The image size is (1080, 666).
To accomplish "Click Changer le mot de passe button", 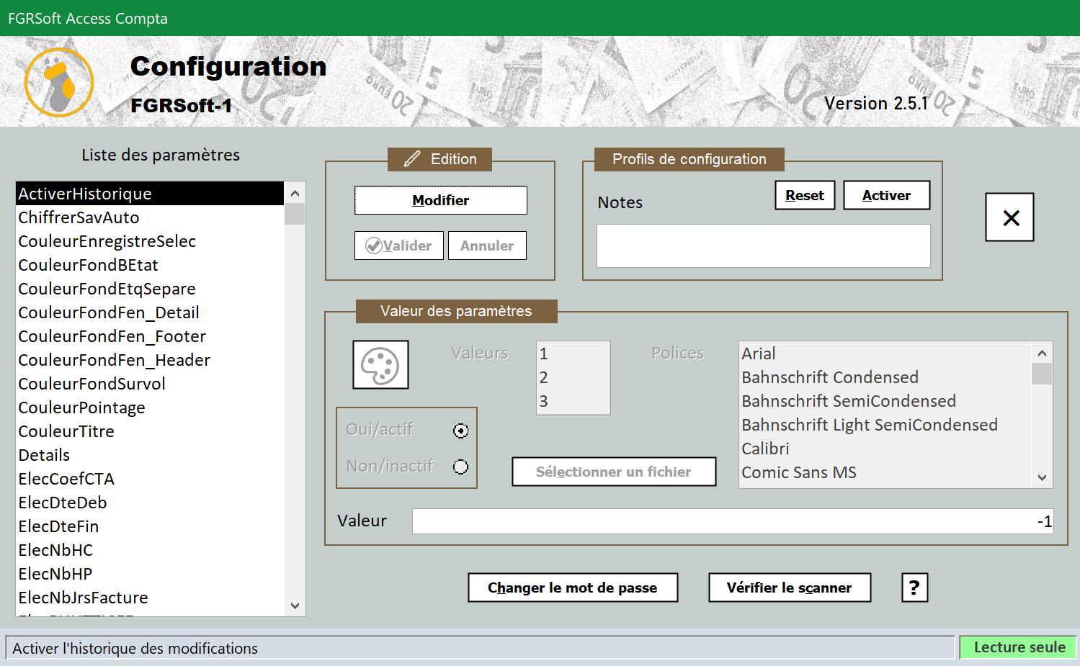I will tap(573, 588).
